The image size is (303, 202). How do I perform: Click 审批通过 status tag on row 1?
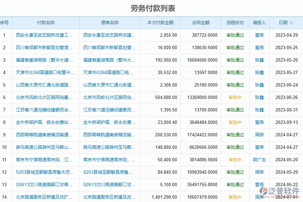coord(235,35)
